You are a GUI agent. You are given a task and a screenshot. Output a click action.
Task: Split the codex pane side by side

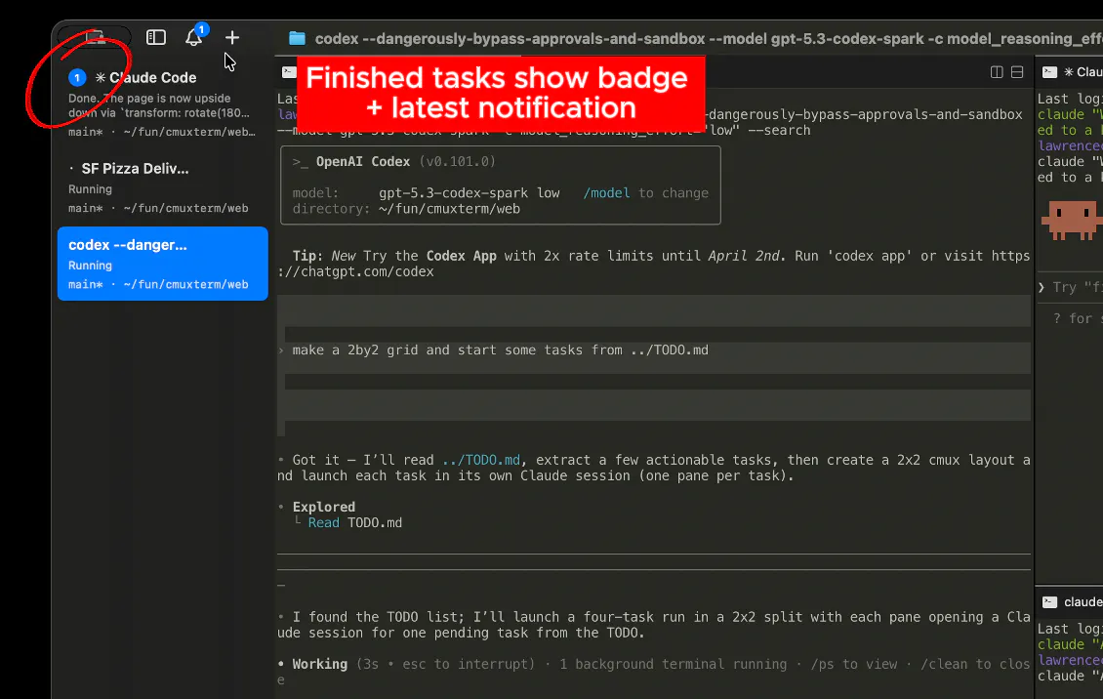click(996, 71)
